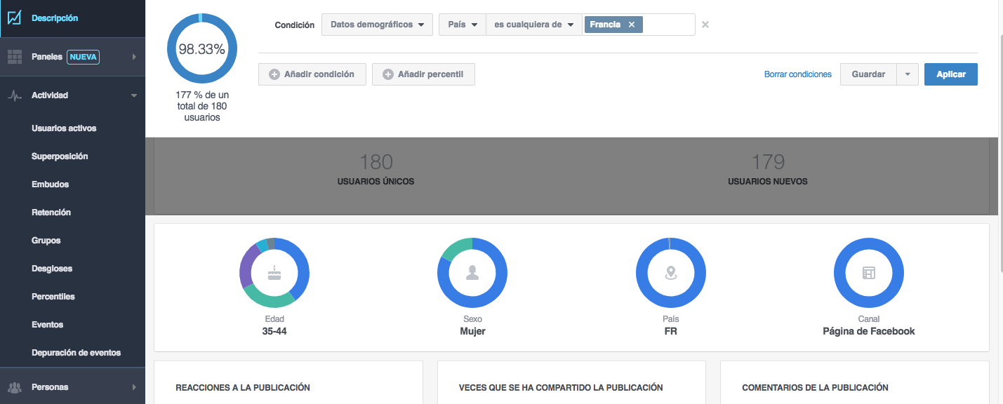The width and height of the screenshot is (1003, 404).
Task: Click the 180 Usuarios únicos figure
Action: pyautogui.click(x=376, y=163)
